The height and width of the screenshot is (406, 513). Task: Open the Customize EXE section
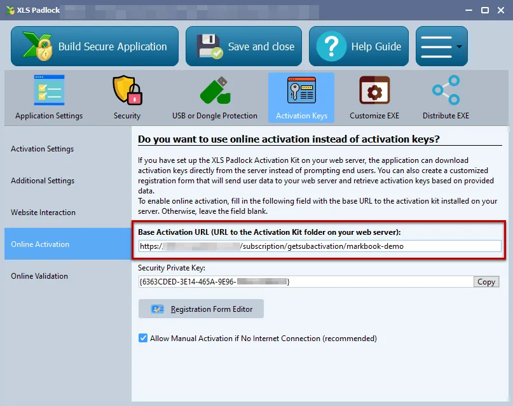374,97
